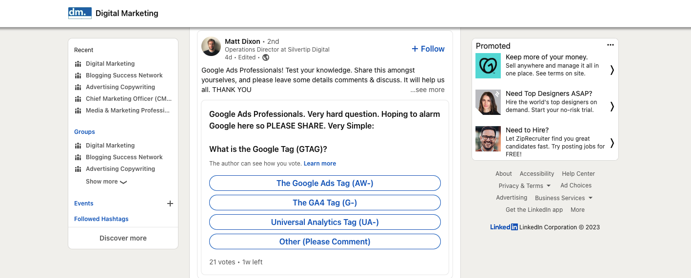Viewport: 691px width, 278px height.
Task: Open the Help Center footer link
Action: click(x=578, y=174)
